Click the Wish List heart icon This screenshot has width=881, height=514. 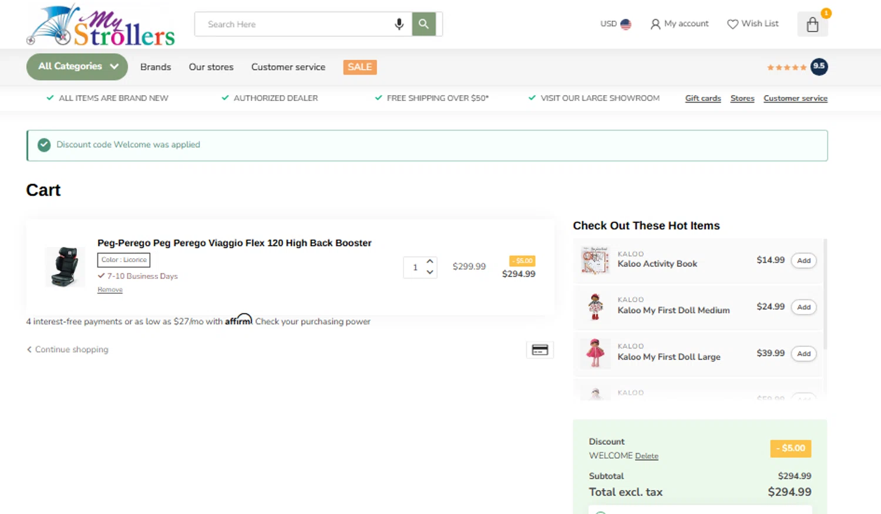pyautogui.click(x=732, y=24)
